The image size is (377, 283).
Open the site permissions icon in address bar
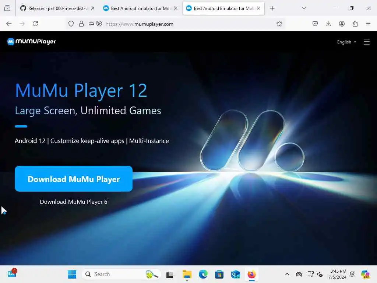[91, 24]
